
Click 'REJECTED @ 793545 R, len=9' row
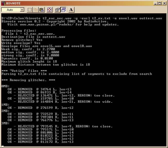pyautogui.click(x=63, y=126)
